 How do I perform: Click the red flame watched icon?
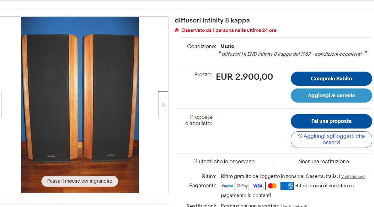click(x=177, y=30)
